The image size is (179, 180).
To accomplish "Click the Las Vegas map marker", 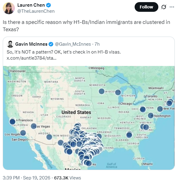I will point(34,126).
